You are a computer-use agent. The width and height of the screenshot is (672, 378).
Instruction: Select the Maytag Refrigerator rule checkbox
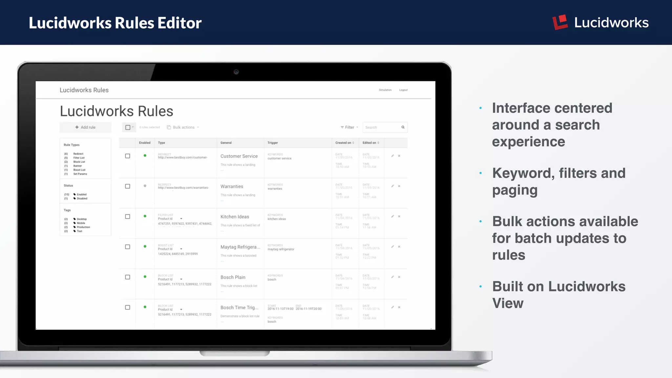[128, 247]
